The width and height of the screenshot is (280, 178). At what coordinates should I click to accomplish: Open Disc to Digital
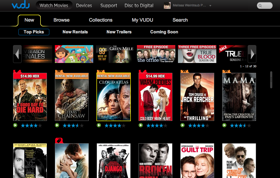139,6
